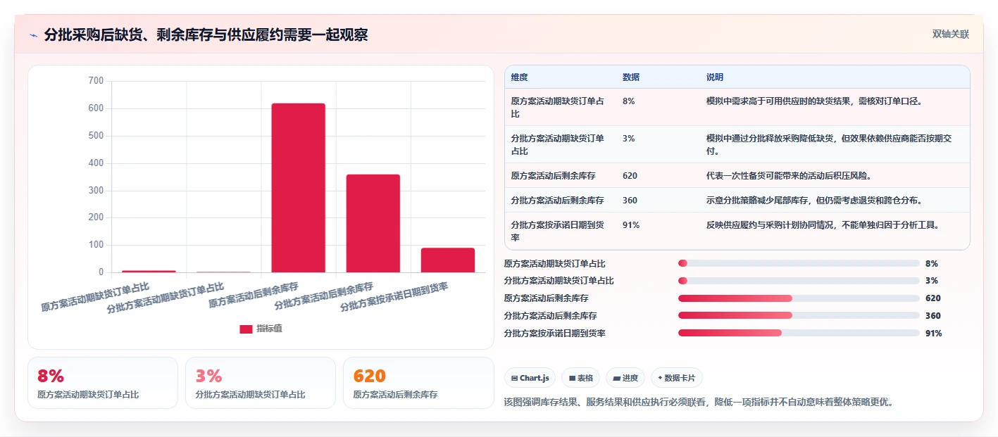This screenshot has height=437, width=998.
Task: Select the Chart.js tag chip
Action: pos(530,378)
